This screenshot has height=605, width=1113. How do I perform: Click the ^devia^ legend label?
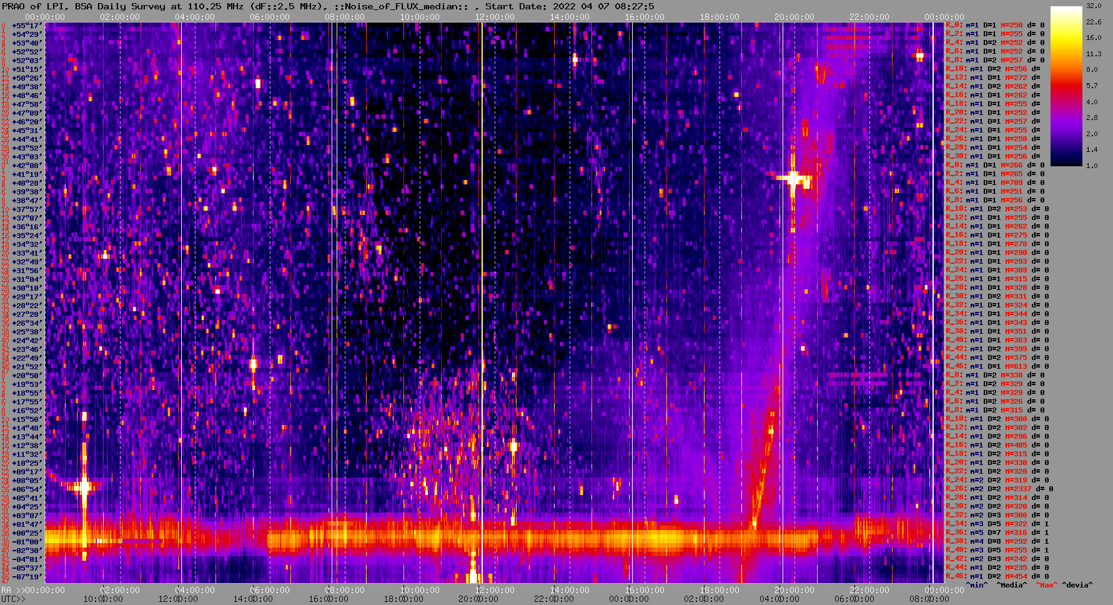tap(1077, 585)
